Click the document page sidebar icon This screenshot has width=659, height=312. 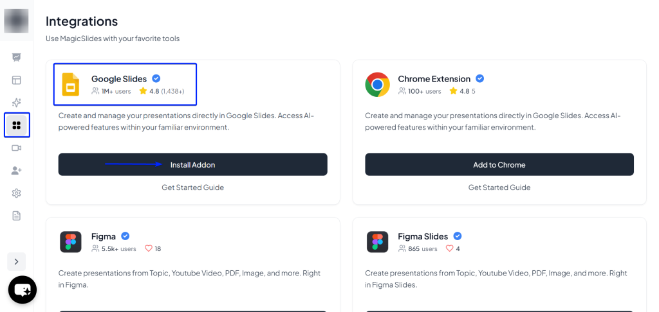click(x=17, y=216)
